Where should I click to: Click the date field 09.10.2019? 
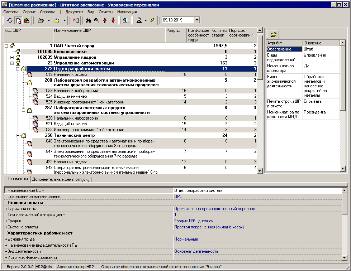click(x=178, y=20)
